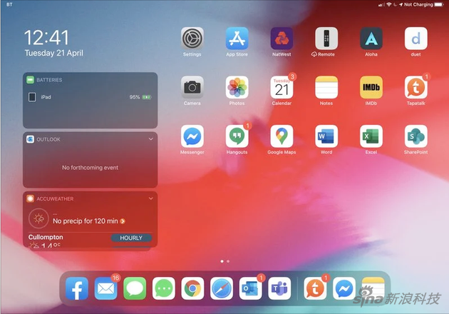Image resolution: width=449 pixels, height=314 pixels.
Task: Open Facebook in the dock
Action: pos(77,288)
